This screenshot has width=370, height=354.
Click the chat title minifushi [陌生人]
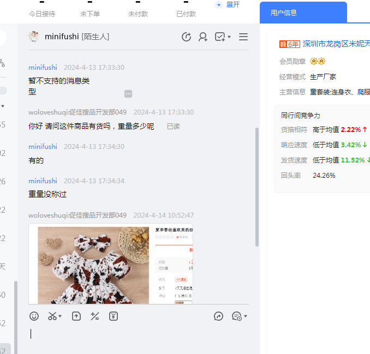[77, 37]
